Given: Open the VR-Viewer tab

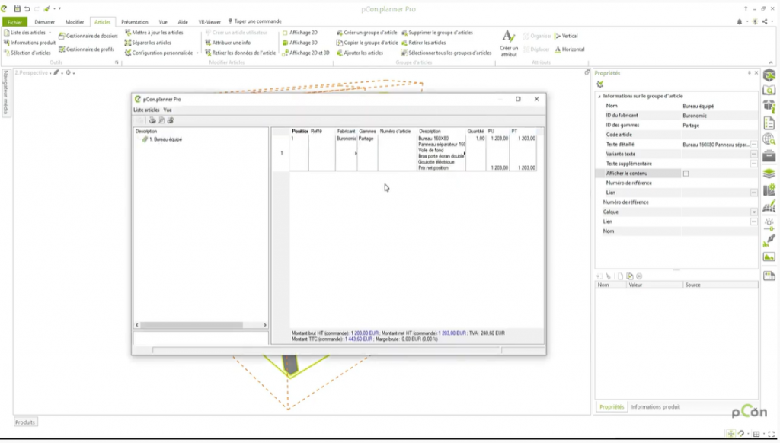Looking at the screenshot, I should coord(209,22).
